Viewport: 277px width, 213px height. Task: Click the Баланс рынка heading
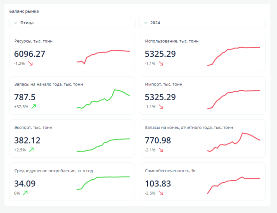(24, 12)
